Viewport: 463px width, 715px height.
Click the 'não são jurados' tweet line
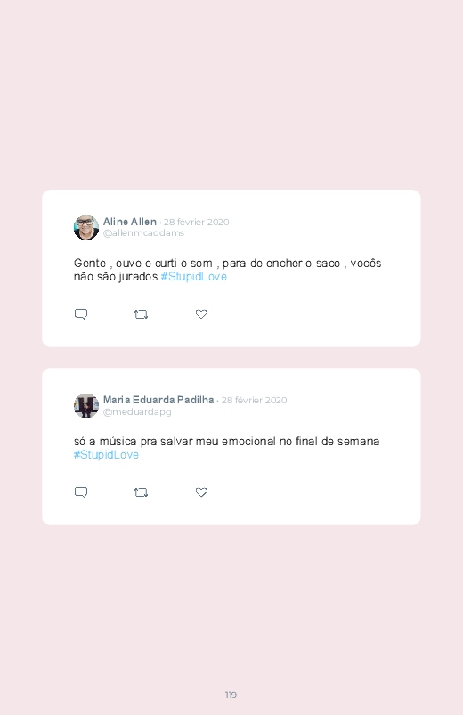tap(150, 277)
